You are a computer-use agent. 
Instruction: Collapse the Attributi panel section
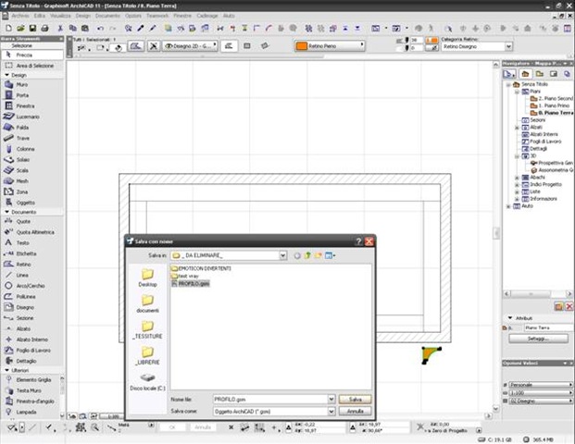click(x=508, y=318)
